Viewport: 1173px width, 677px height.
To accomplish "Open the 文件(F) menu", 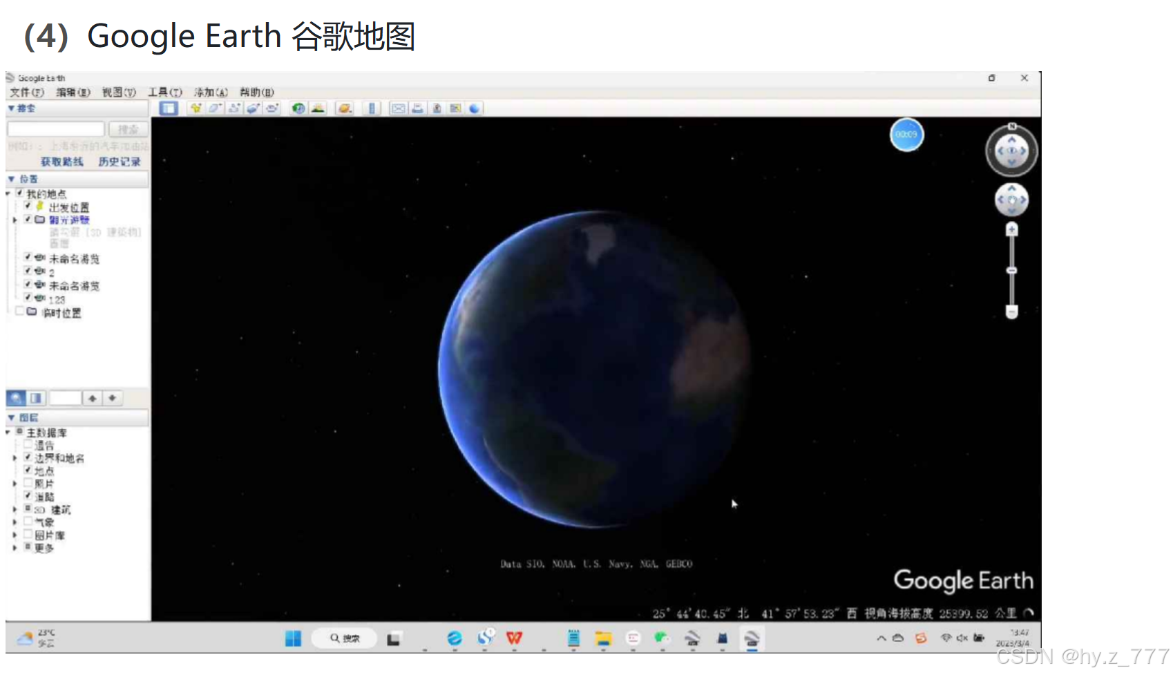I will click(x=27, y=92).
